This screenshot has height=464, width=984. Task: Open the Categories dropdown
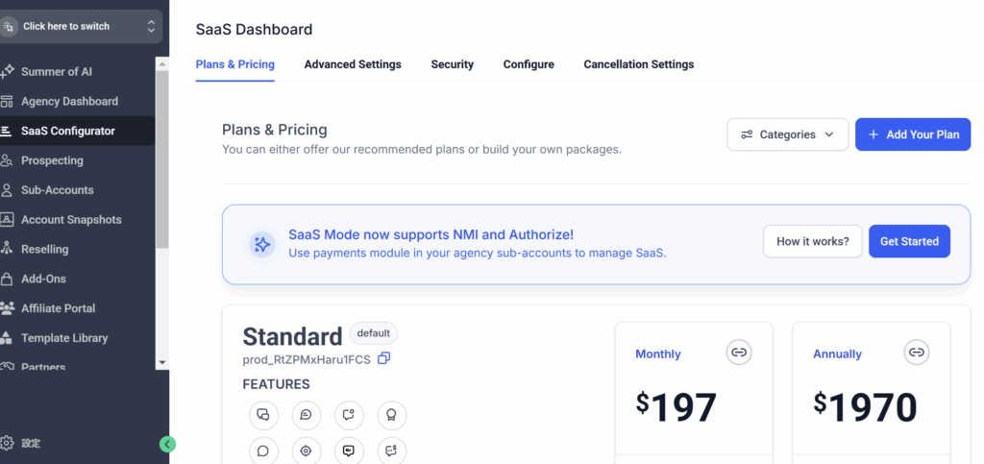tap(788, 134)
